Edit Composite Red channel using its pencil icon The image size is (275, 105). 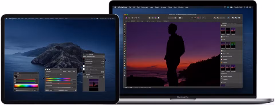(104, 59)
